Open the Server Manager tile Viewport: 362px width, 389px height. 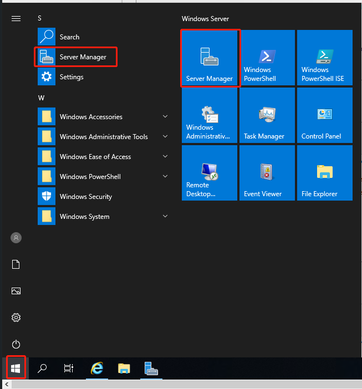[210, 58]
